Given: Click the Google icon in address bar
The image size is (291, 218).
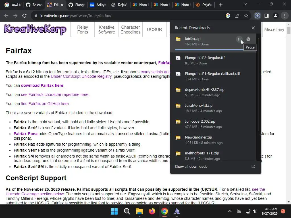Looking at the screenshot, I should 228,16.
